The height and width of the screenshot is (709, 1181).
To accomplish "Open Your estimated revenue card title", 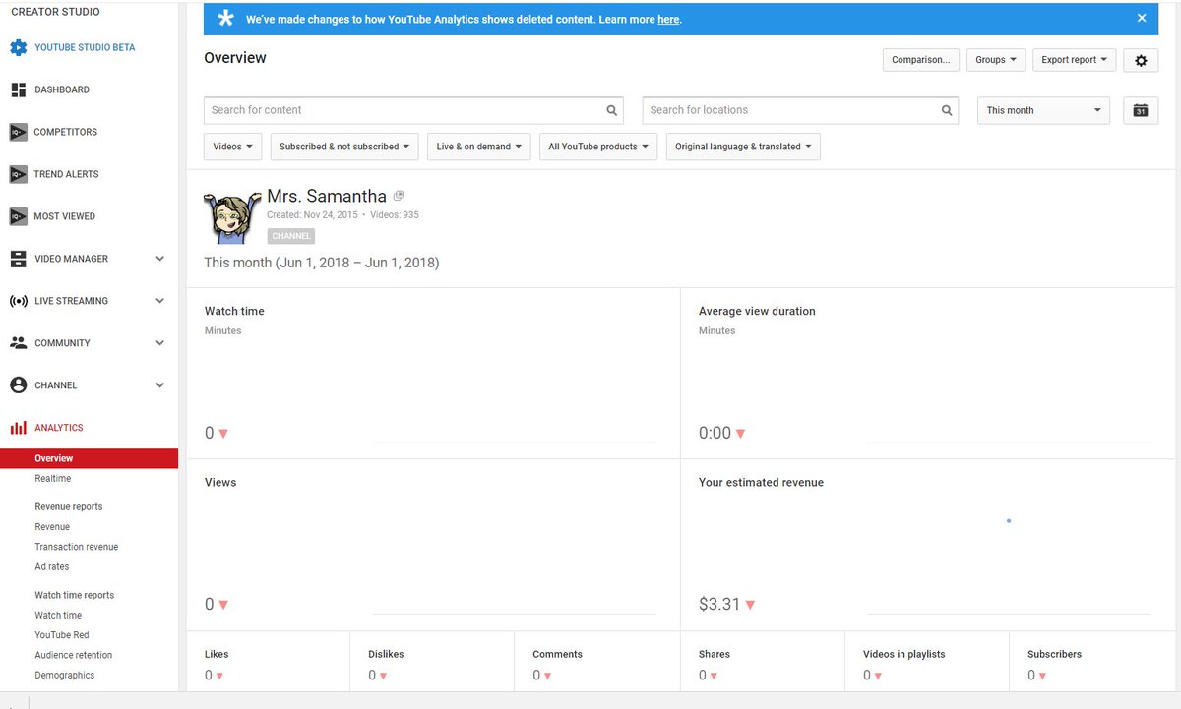I will click(x=761, y=483).
